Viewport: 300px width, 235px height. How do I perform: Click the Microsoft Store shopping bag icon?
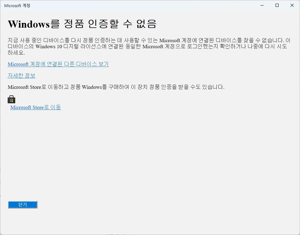[x=12, y=99]
